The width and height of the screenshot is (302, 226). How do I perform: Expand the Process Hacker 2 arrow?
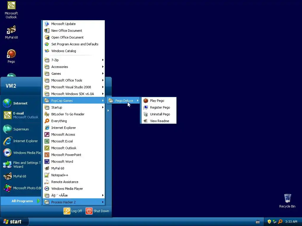tap(103, 202)
